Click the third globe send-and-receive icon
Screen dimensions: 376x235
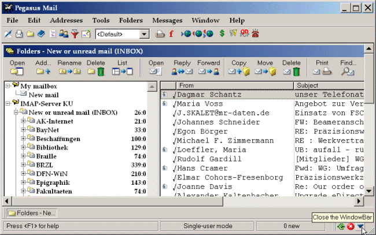(208, 34)
